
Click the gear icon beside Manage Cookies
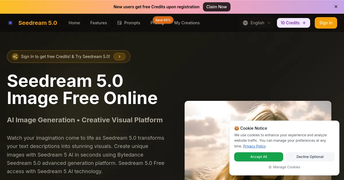point(270,167)
